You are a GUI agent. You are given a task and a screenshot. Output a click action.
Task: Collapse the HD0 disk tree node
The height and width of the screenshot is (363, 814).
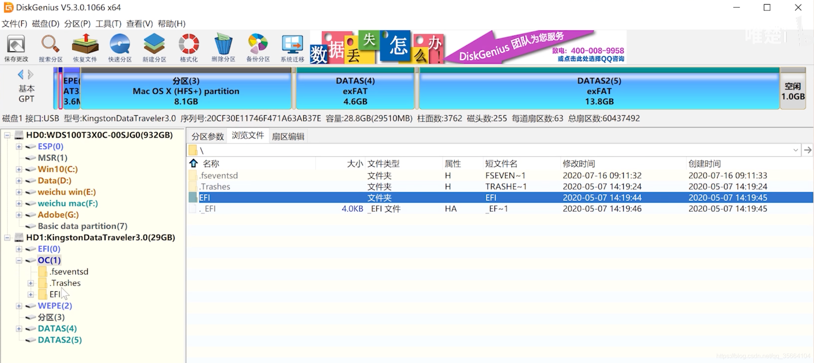(7, 135)
